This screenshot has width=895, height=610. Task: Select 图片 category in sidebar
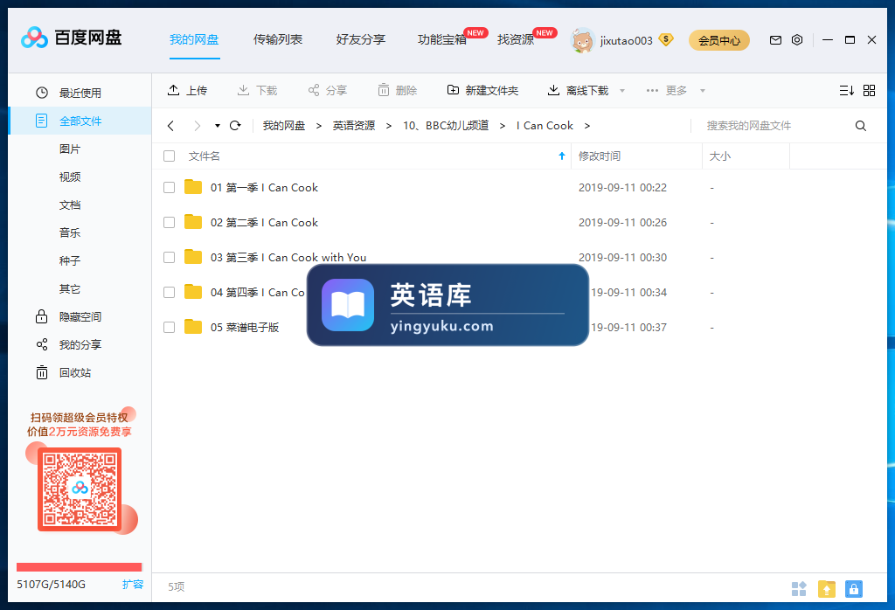(x=70, y=149)
